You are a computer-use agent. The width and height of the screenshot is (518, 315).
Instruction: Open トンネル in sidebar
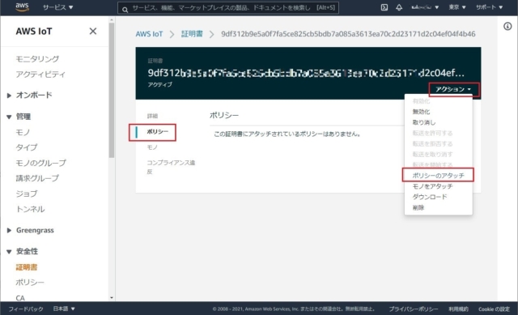(30, 209)
